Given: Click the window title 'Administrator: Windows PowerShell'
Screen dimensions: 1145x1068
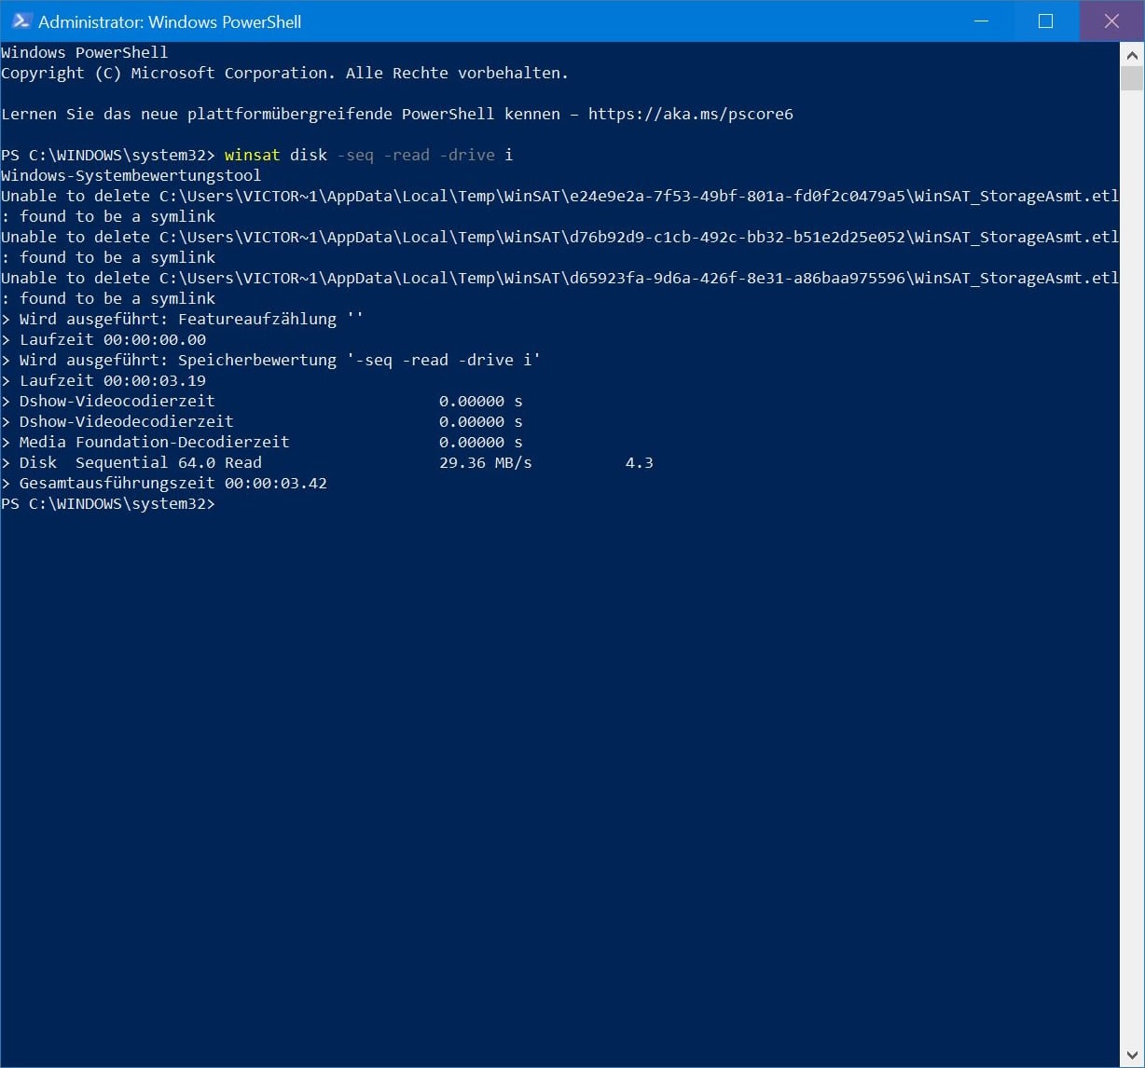Looking at the screenshot, I should pyautogui.click(x=170, y=21).
